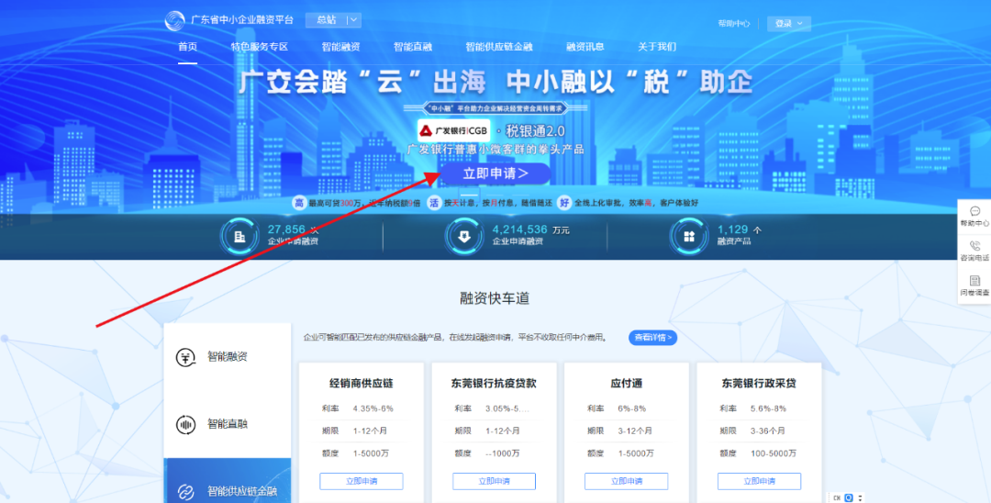Image resolution: width=991 pixels, height=503 pixels.
Task: Click the download-arrow icon beside 4,214,536
Action: [464, 236]
